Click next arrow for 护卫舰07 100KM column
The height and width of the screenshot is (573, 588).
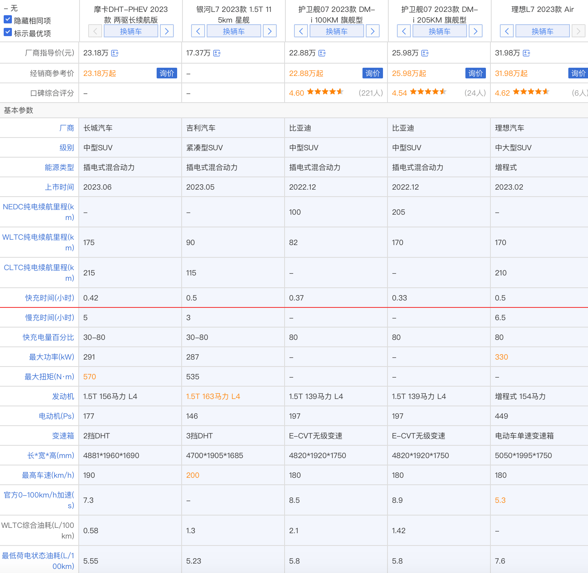(372, 31)
